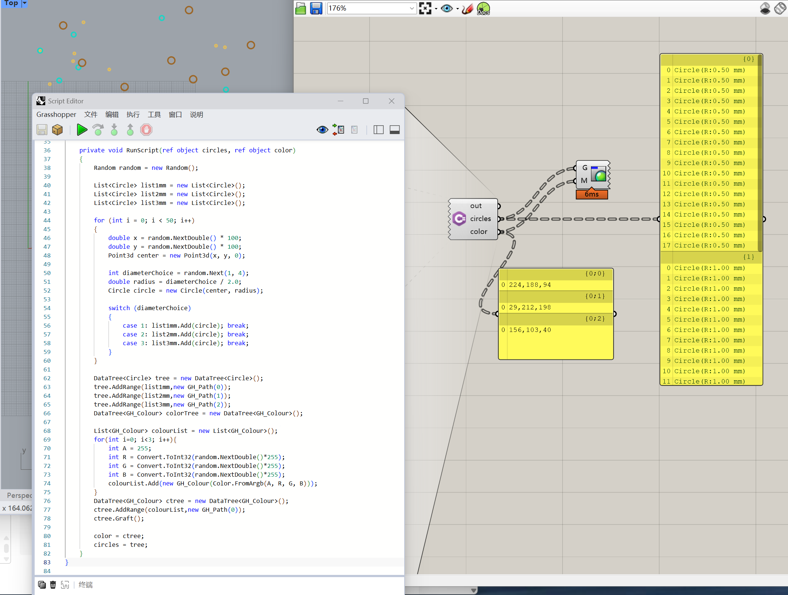Expand the zoom extents dropdown arrow
Screen dimensions: 788x595
click(x=436, y=8)
